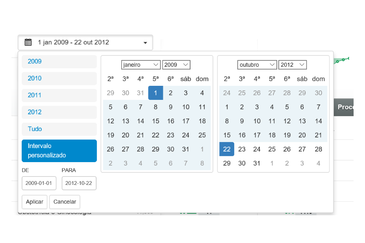Select the 2010 preset range
Image resolution: width=365 pixels, height=243 pixels.
point(59,79)
